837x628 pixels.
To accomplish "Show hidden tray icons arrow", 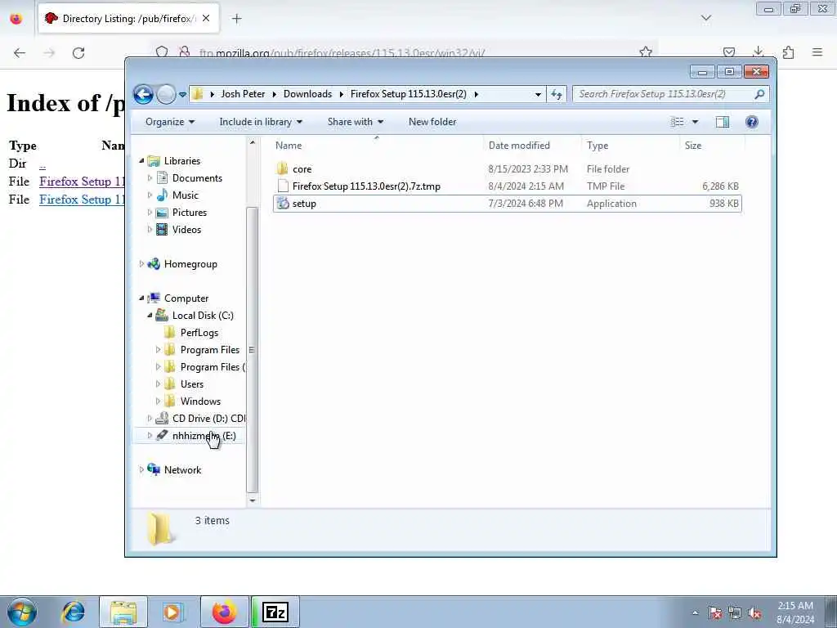I will tap(695, 613).
